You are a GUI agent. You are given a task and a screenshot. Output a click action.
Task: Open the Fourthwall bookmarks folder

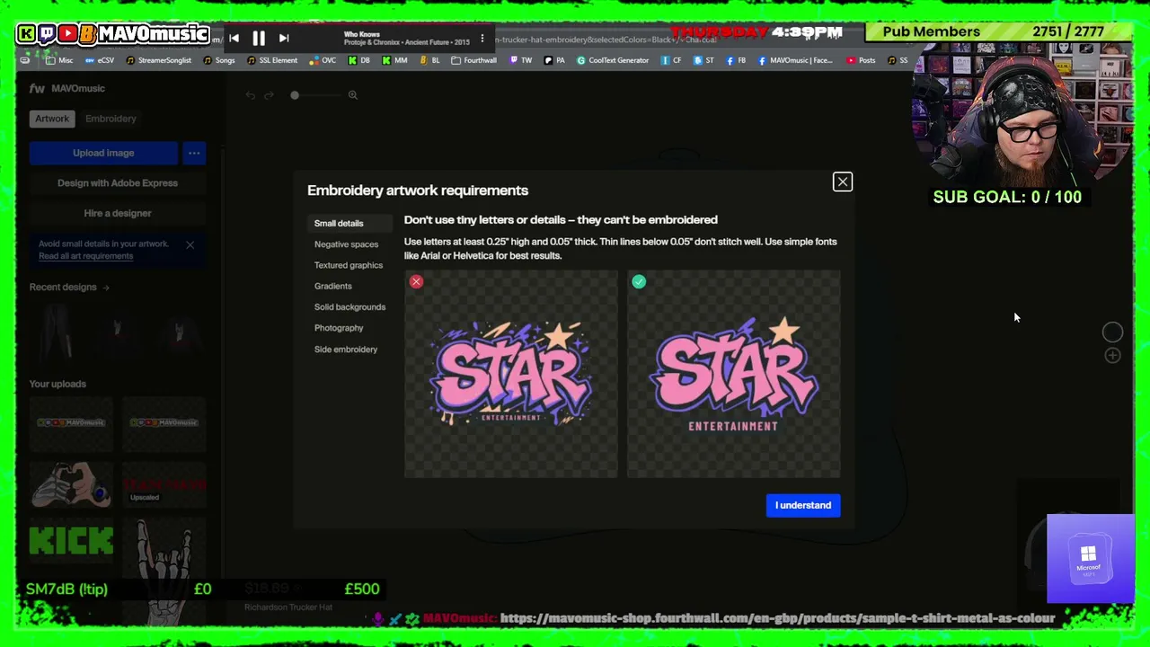[473, 61]
